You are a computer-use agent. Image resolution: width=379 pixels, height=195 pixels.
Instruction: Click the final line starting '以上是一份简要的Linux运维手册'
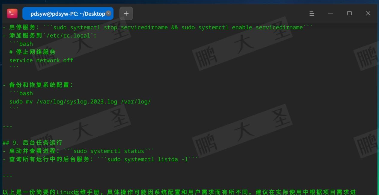pos(179,192)
